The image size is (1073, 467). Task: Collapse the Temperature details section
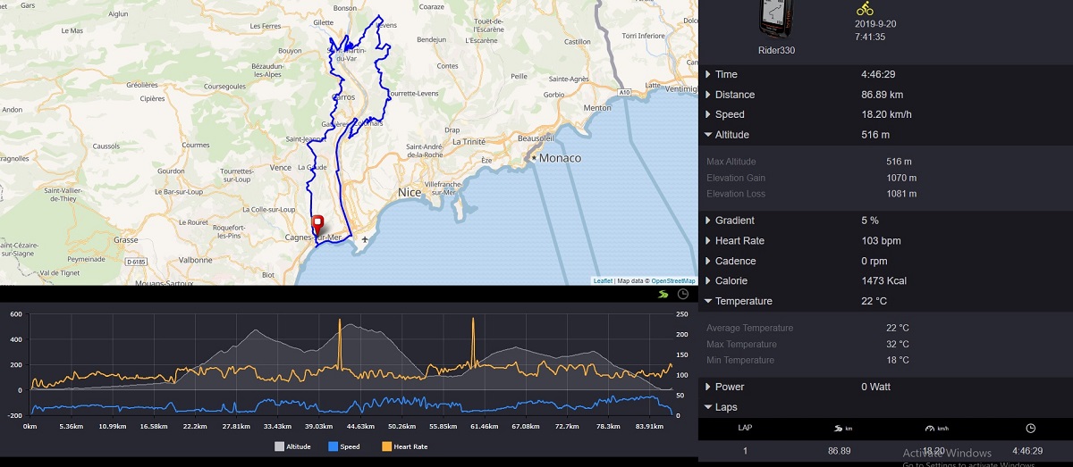(x=742, y=302)
